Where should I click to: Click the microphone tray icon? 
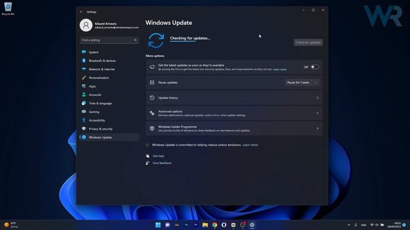coord(356,225)
